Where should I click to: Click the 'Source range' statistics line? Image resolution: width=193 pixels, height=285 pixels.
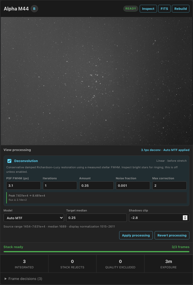pyautogui.click(x=59, y=226)
